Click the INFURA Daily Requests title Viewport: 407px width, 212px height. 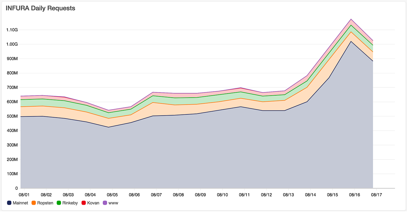coord(40,8)
